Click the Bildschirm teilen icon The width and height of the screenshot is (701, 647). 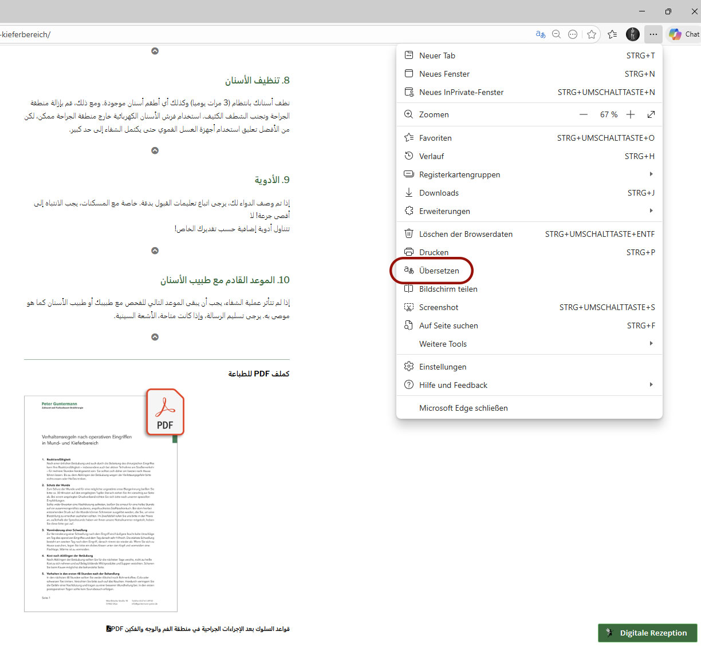[409, 289]
